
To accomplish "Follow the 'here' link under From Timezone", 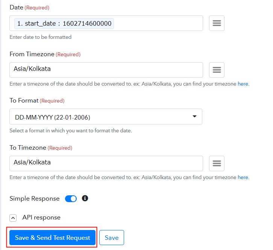I will click(243, 84).
